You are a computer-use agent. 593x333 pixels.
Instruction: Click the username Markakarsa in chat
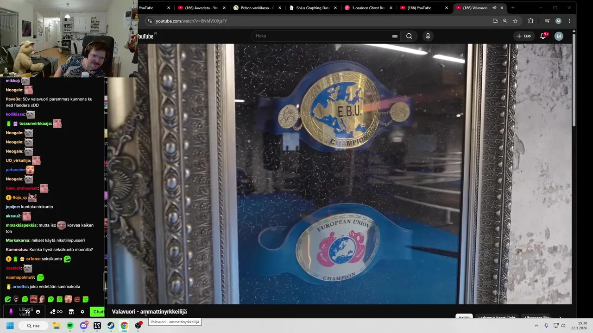point(18,240)
